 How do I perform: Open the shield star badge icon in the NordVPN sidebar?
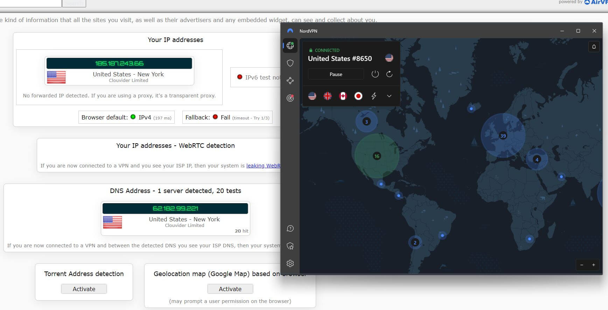pos(290,246)
